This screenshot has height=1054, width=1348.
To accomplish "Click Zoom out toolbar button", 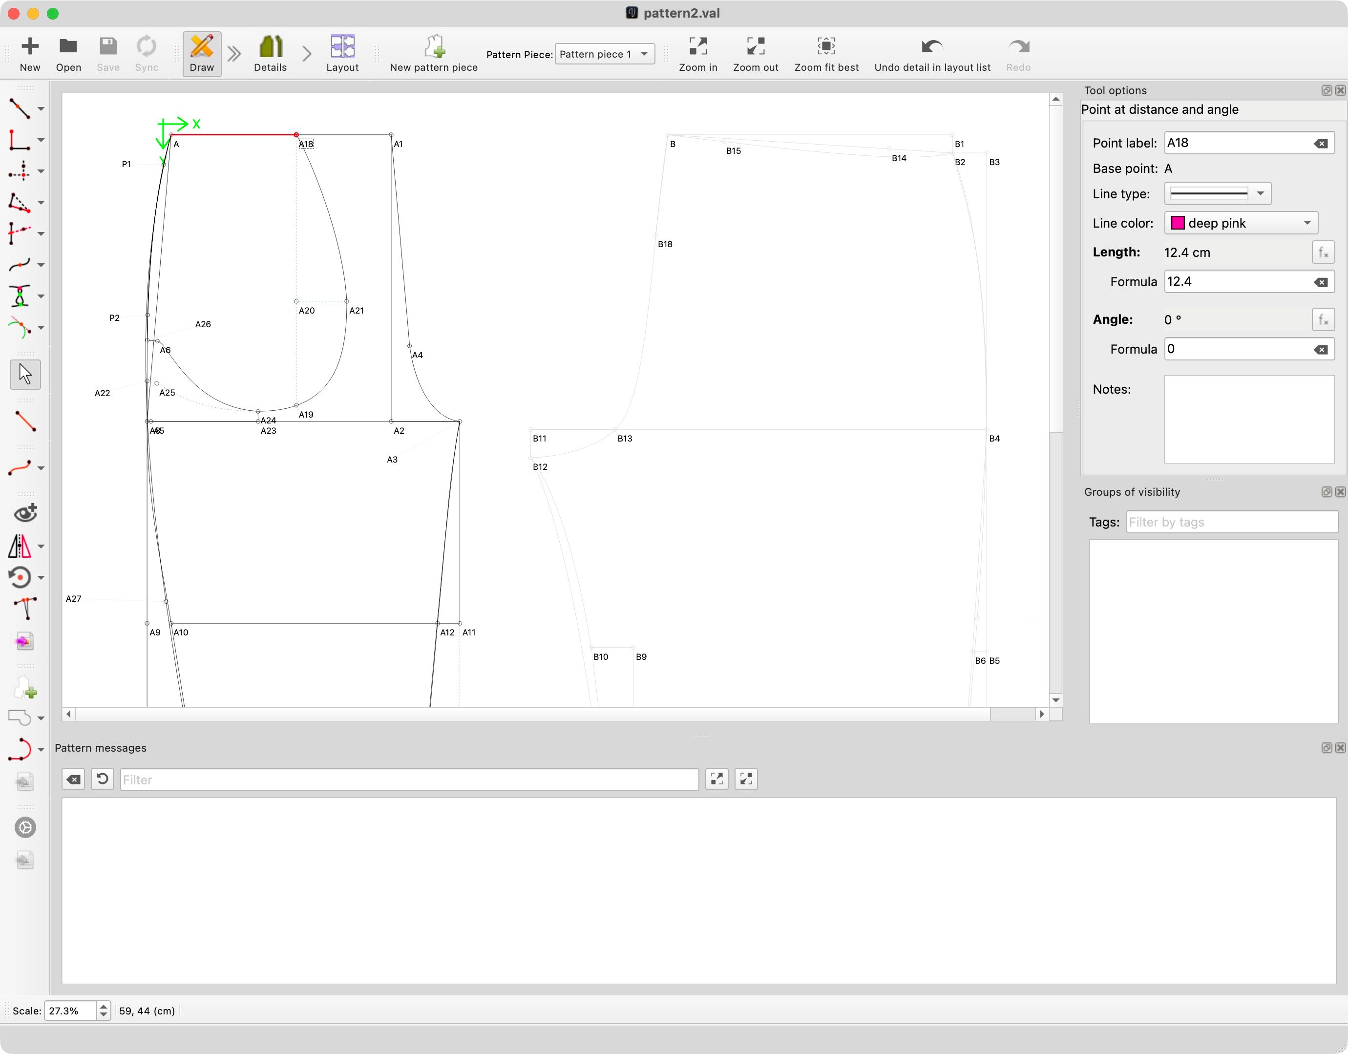I will tap(756, 54).
